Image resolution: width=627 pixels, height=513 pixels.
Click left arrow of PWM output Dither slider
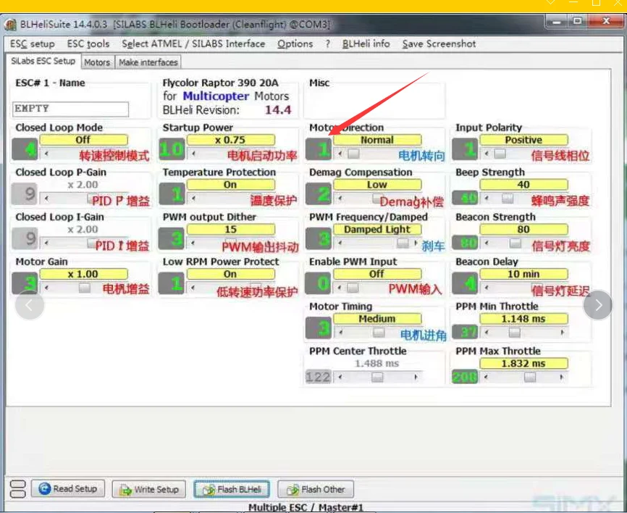193,243
